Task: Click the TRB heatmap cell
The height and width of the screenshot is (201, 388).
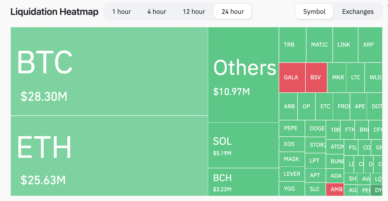Action: [292, 45]
